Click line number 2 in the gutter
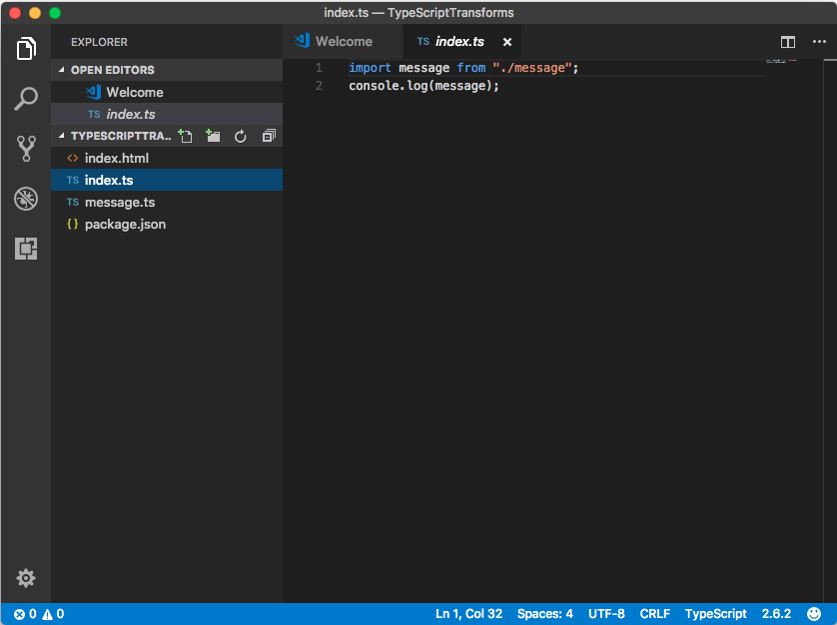The width and height of the screenshot is (837, 625). coord(319,86)
